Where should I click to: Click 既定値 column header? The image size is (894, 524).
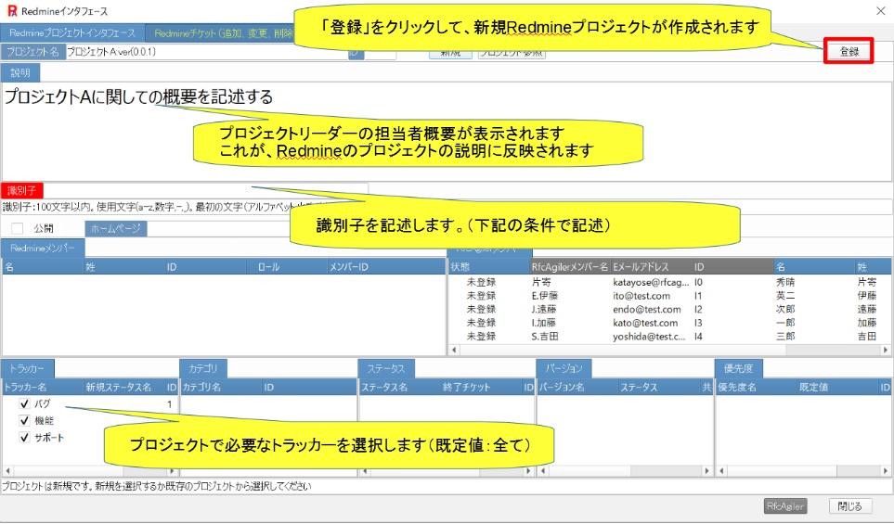click(x=837, y=388)
